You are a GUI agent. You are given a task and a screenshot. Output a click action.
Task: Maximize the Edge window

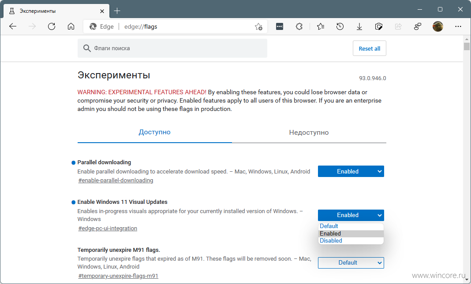pyautogui.click(x=440, y=10)
